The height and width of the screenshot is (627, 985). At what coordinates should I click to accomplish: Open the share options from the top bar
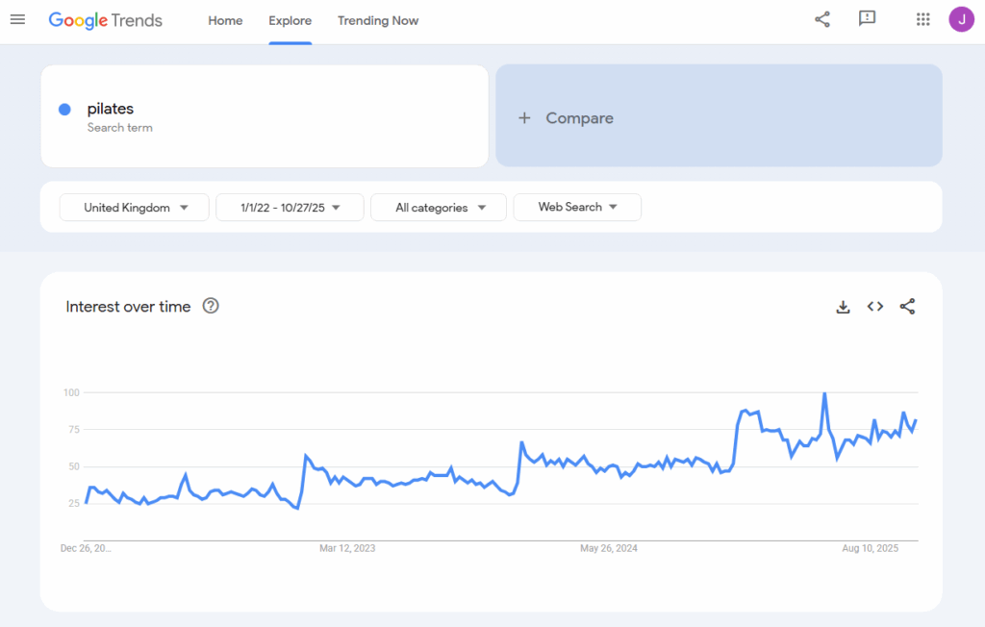821,18
